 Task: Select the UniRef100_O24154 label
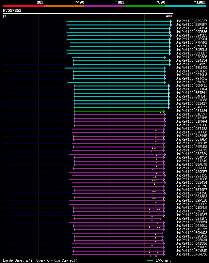[x=191, y=61]
